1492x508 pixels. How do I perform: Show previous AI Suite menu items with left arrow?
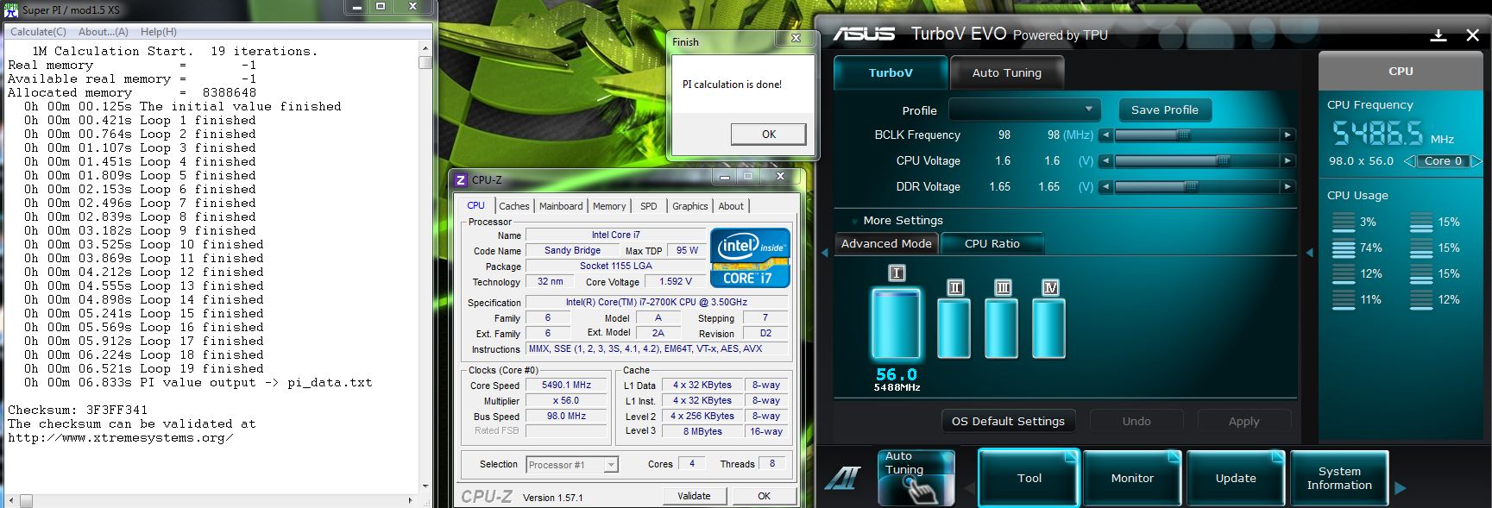[969, 488]
